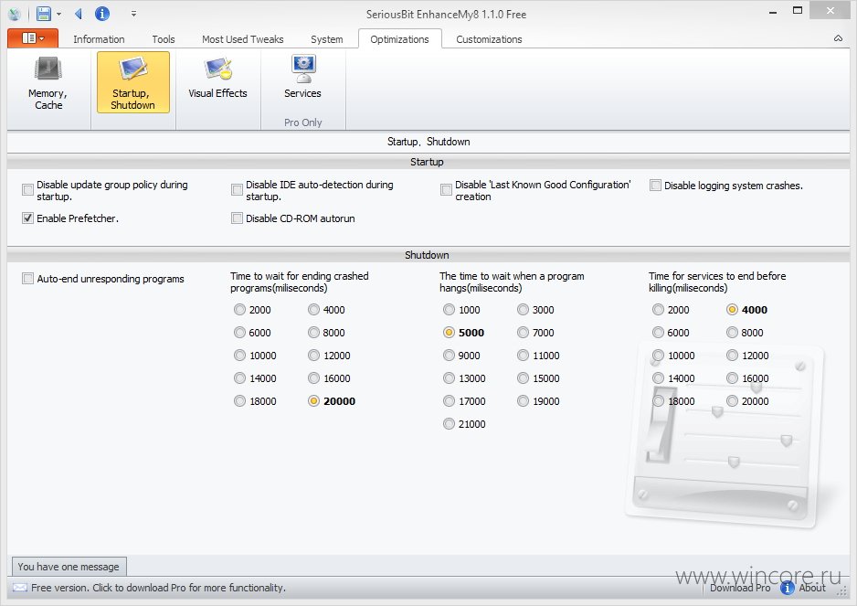The width and height of the screenshot is (857, 606).
Task: Uncheck the Enable Prefetcher checkbox
Action: coord(28,218)
